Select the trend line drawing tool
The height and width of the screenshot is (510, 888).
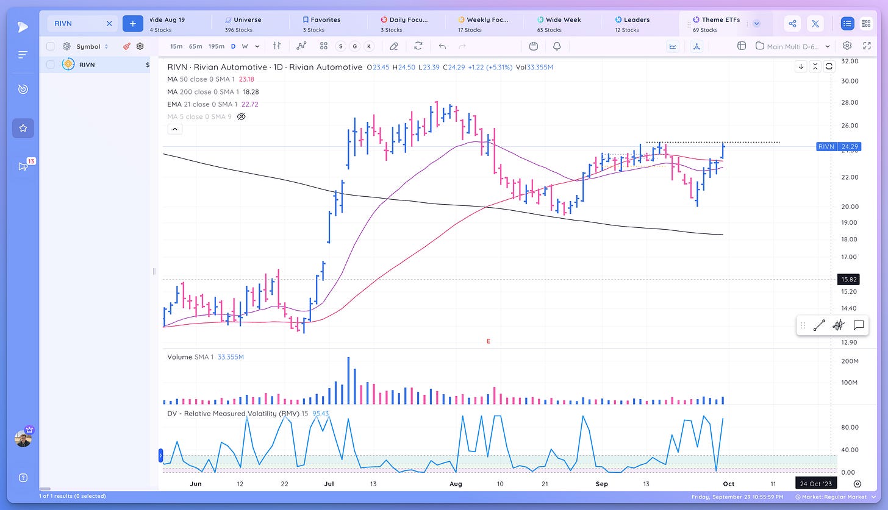pyautogui.click(x=819, y=325)
